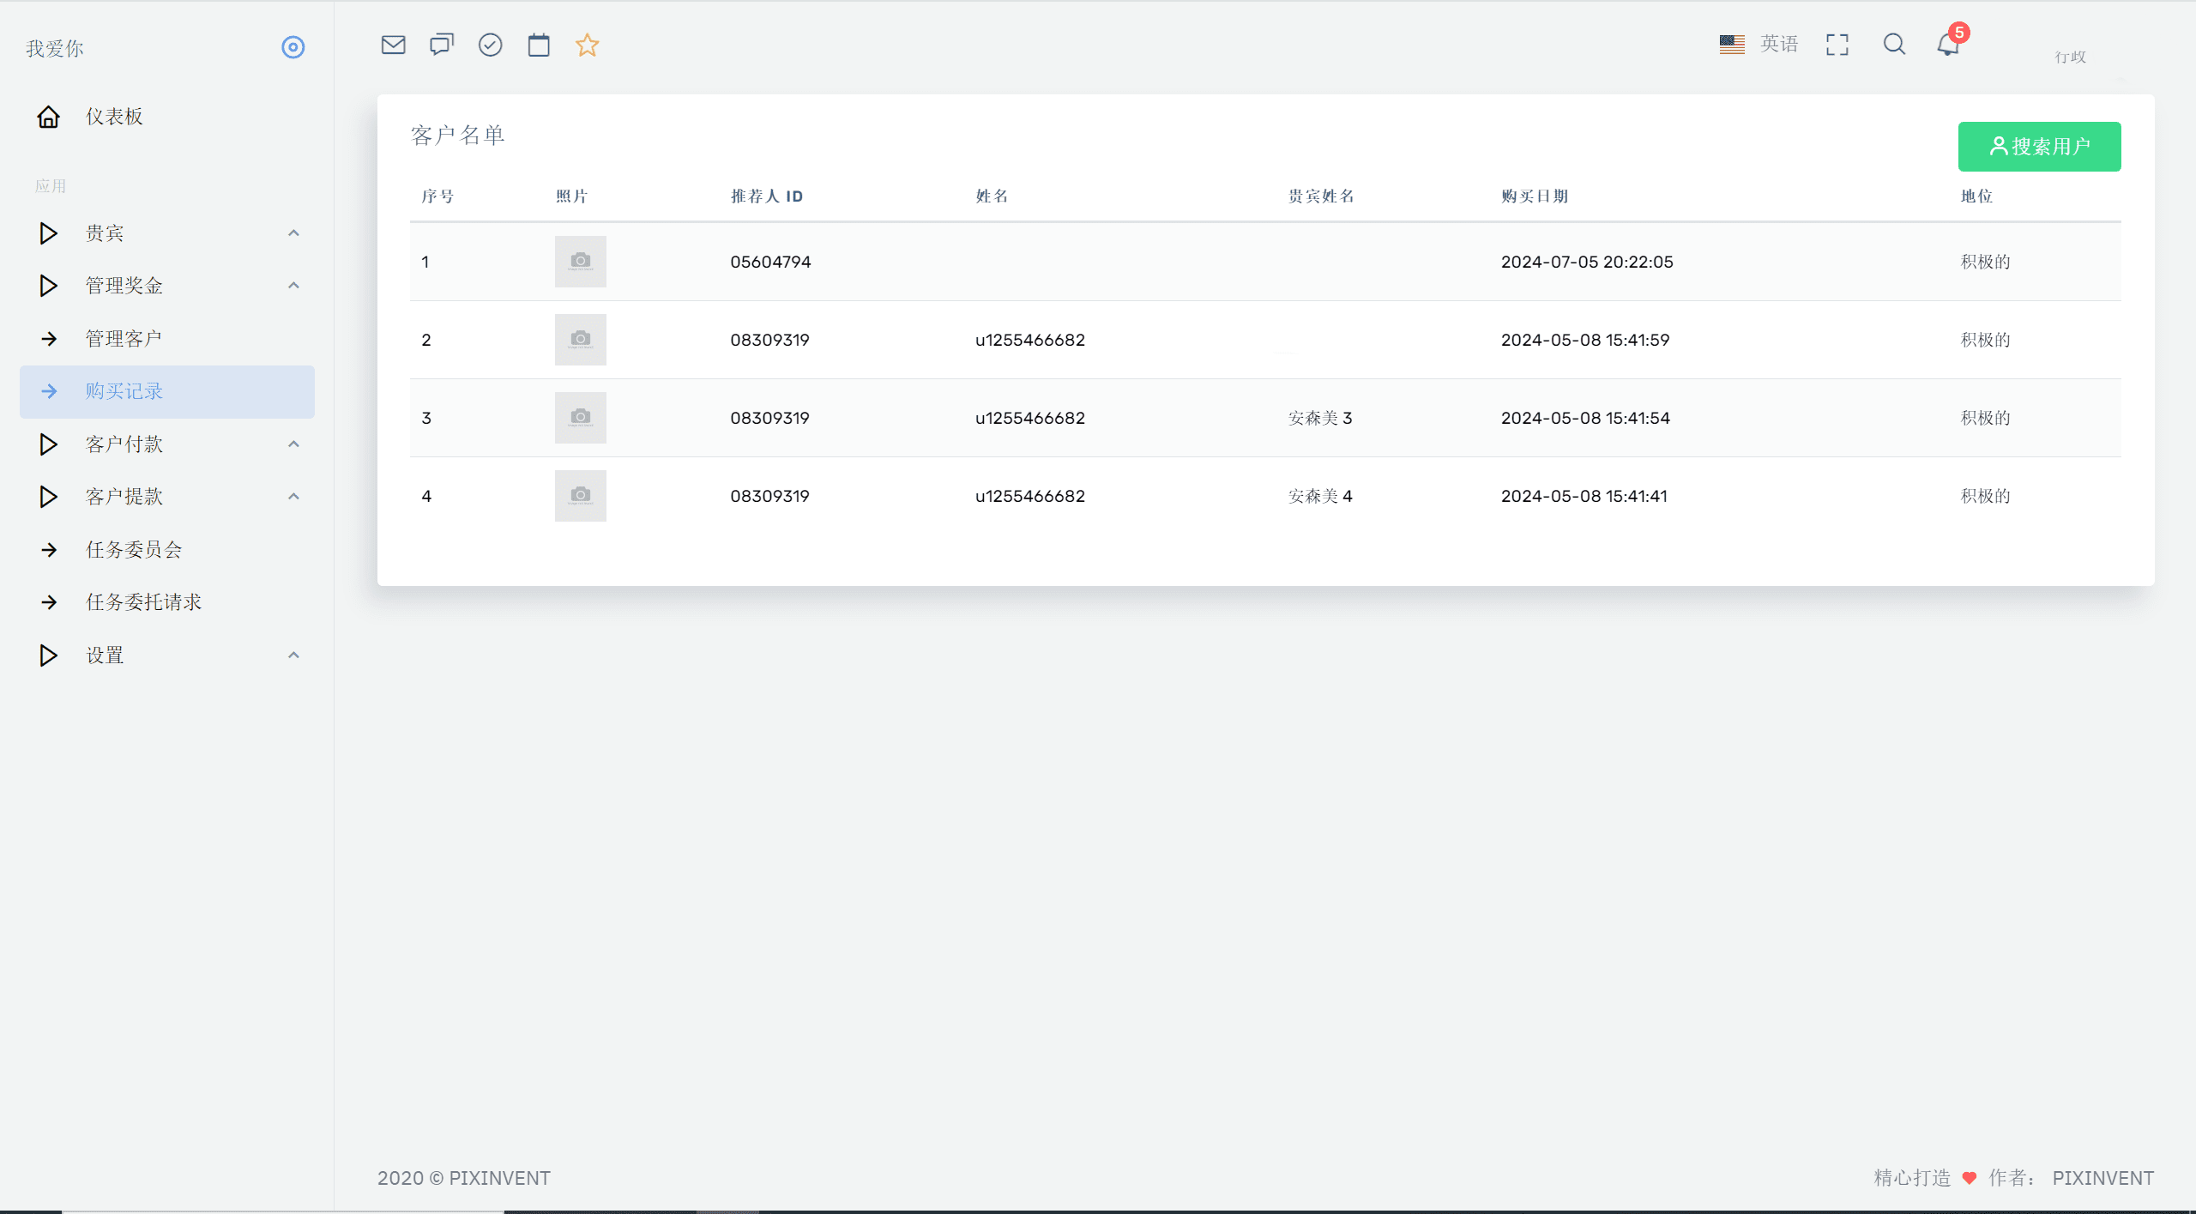
Task: Select 管理客户 in the sidebar
Action: coord(124,339)
